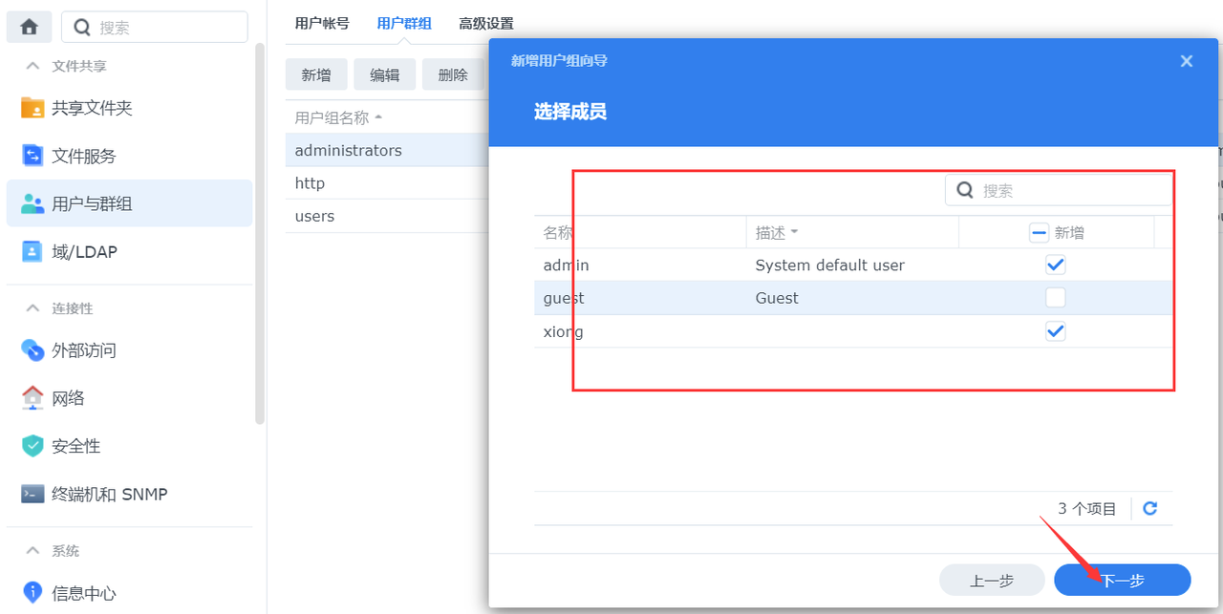1223x614 pixels.
Task: Click the sidebar search (搜索) field
Action: pyautogui.click(x=155, y=27)
